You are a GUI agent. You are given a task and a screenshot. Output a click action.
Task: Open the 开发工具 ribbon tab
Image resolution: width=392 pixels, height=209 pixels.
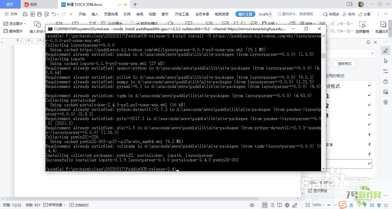point(182,14)
